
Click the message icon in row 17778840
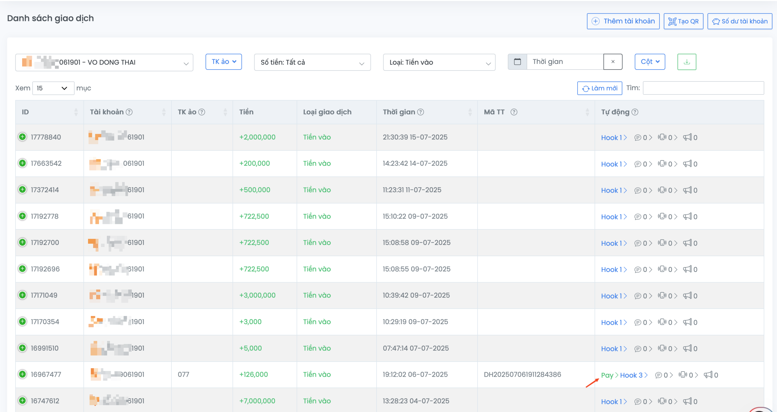638,138
